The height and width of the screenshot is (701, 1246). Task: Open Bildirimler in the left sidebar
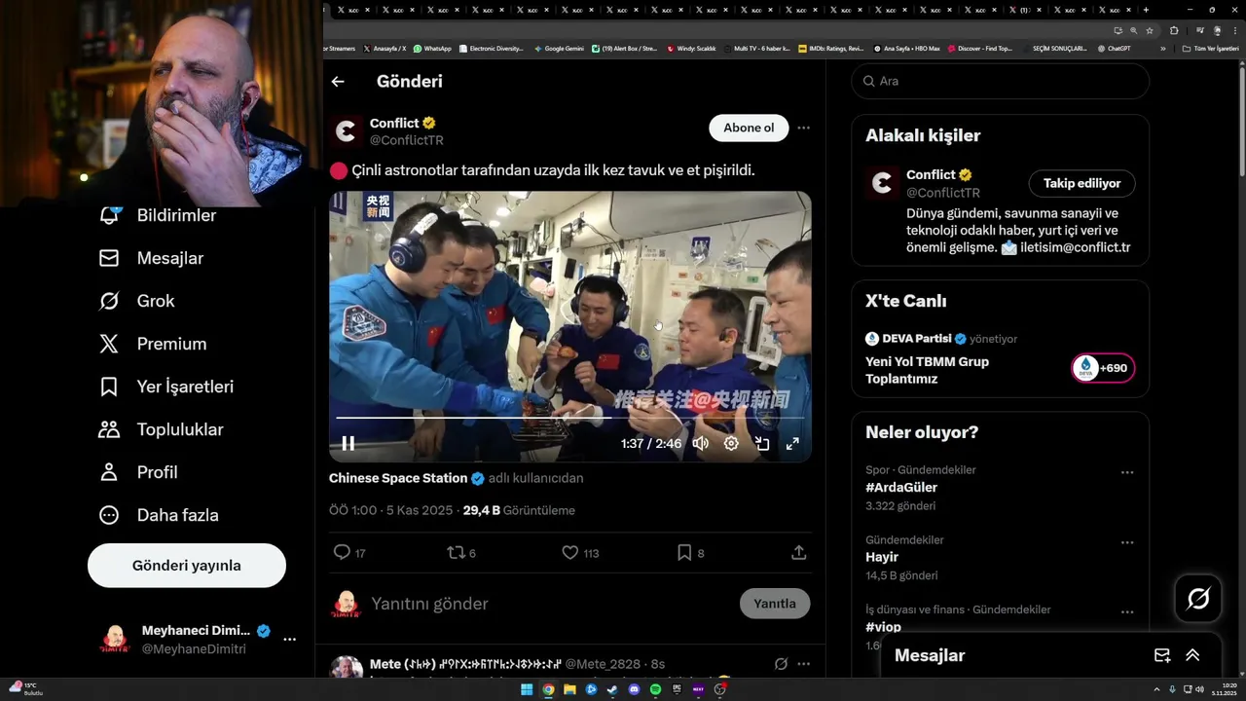click(x=158, y=215)
